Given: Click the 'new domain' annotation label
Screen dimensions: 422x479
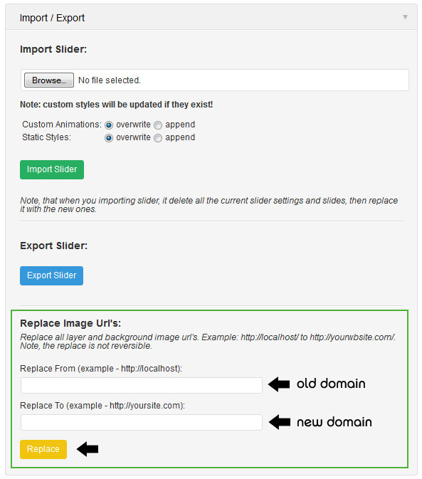Looking at the screenshot, I should [x=334, y=422].
